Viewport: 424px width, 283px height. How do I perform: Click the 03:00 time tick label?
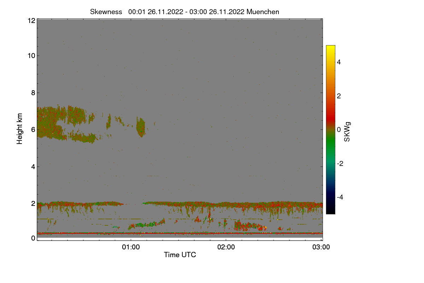[321, 247]
